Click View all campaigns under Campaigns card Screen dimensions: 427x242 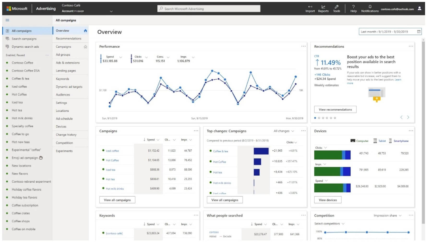[x=117, y=200]
